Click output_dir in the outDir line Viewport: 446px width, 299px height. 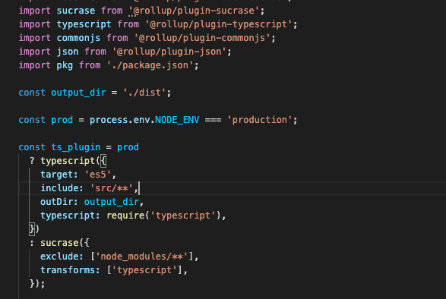click(112, 202)
